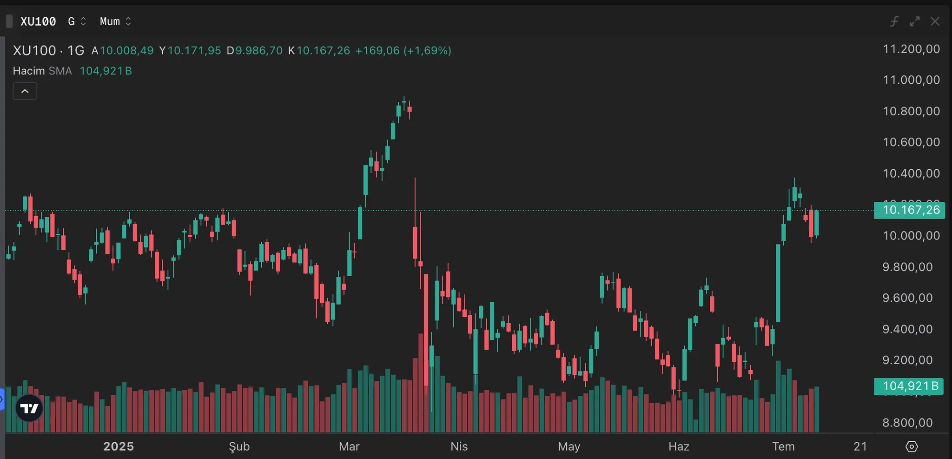This screenshot has height=459, width=952.
Task: Open the TradingView logo link
Action: tap(29, 408)
